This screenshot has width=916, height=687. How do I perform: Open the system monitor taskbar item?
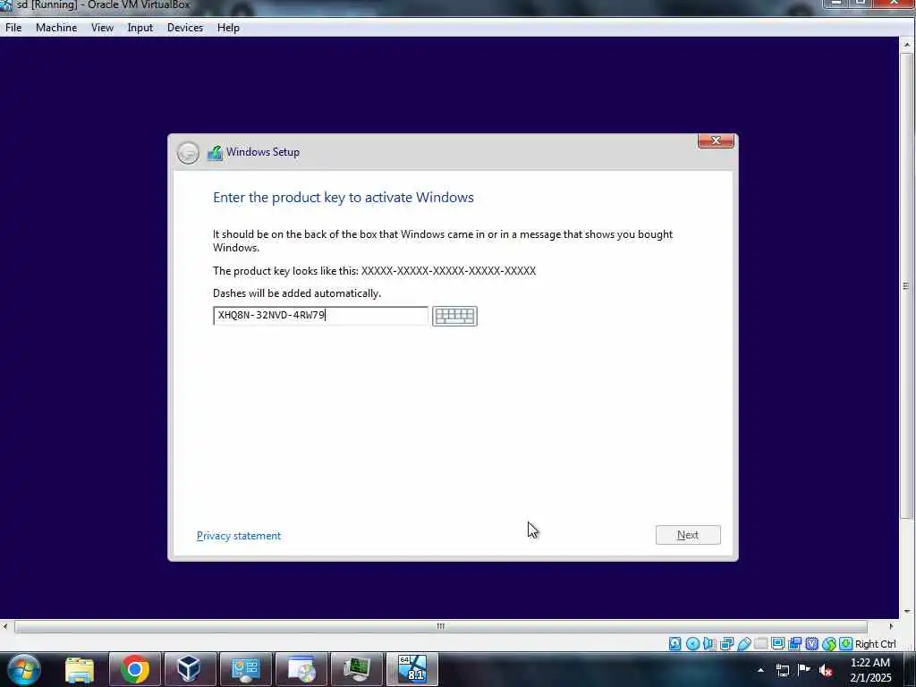356,670
